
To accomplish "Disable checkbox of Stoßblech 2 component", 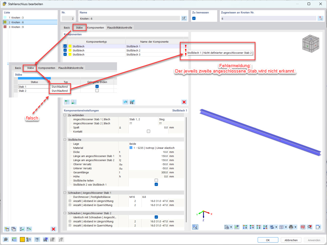I will coord(65,50).
